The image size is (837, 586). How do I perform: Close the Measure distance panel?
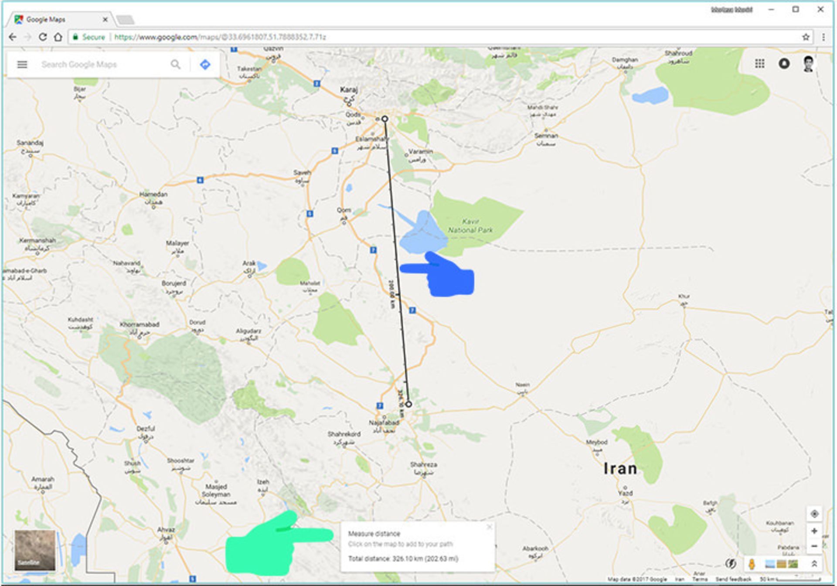point(489,527)
